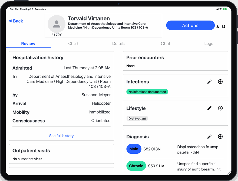Click the Immobilized mobility value
Image resolution: width=238 pixels, height=181 pixels.
[100, 112]
